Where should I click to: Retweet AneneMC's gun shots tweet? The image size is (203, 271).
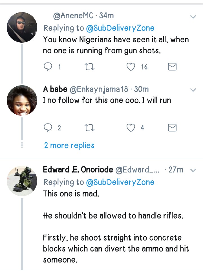(89, 67)
